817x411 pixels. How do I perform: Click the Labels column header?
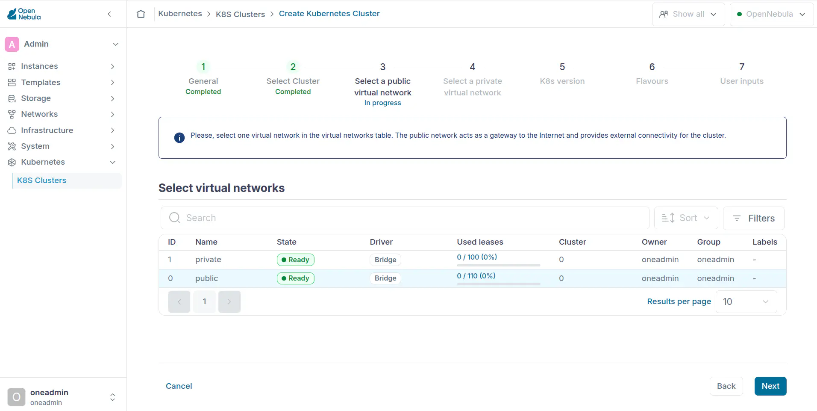764,242
